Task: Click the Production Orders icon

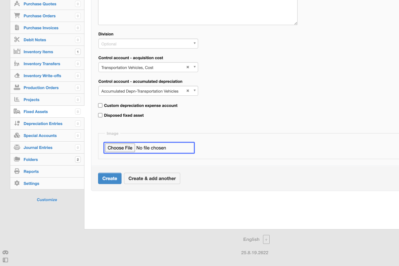Action: [17, 88]
